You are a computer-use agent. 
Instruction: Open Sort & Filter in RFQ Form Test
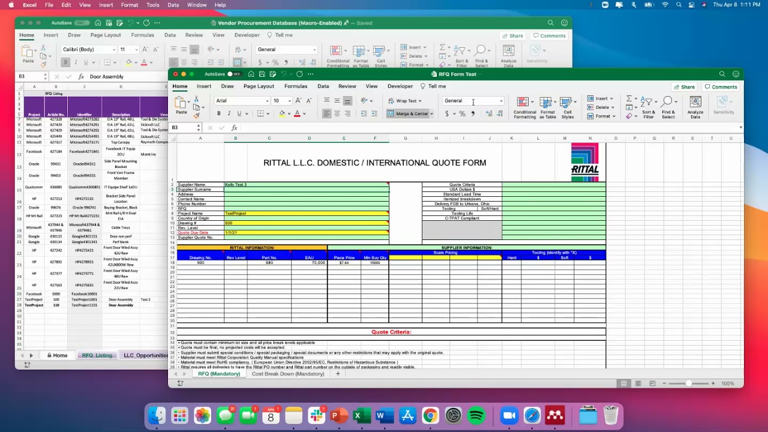(649, 107)
